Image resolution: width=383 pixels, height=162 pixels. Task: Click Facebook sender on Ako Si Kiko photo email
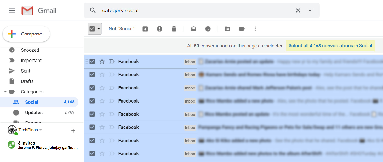128,140
